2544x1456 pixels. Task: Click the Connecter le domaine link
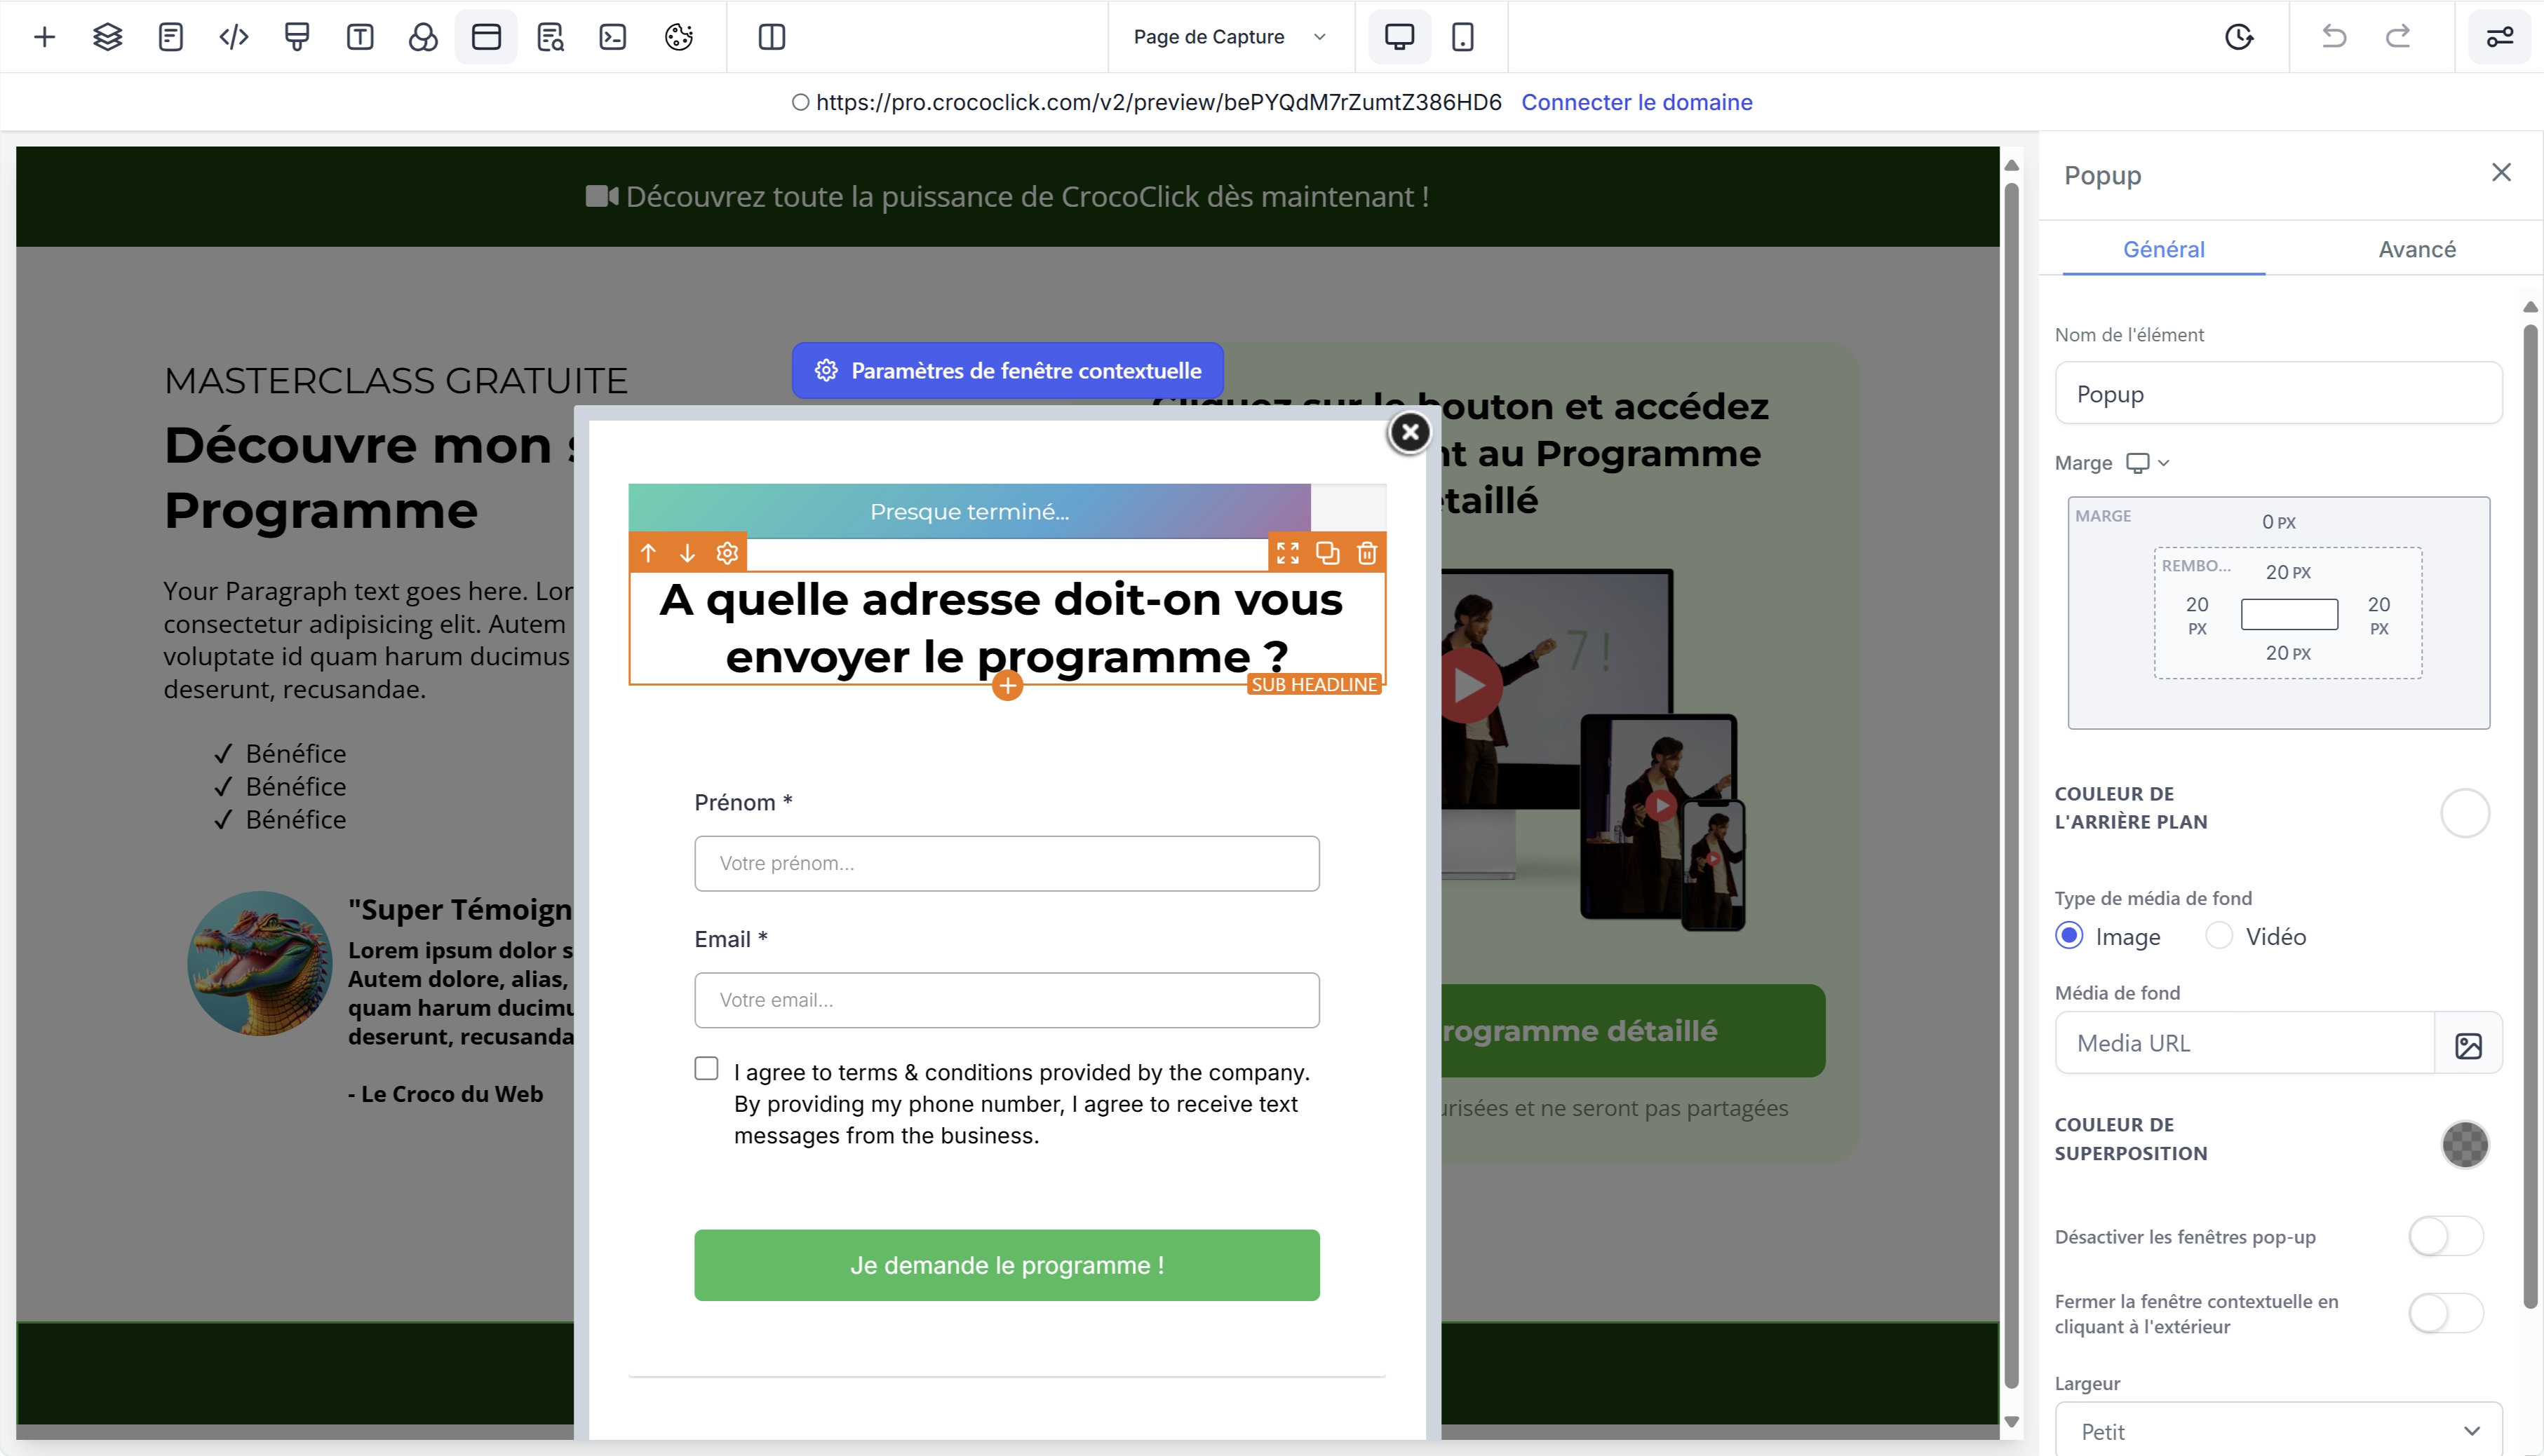1636,102
